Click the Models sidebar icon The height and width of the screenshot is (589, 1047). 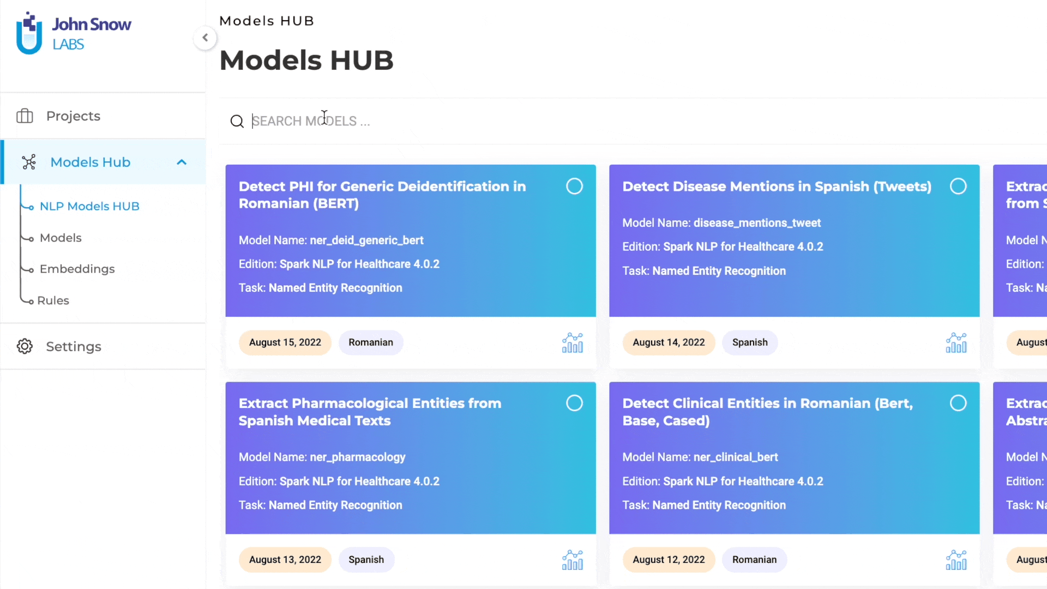coord(61,237)
